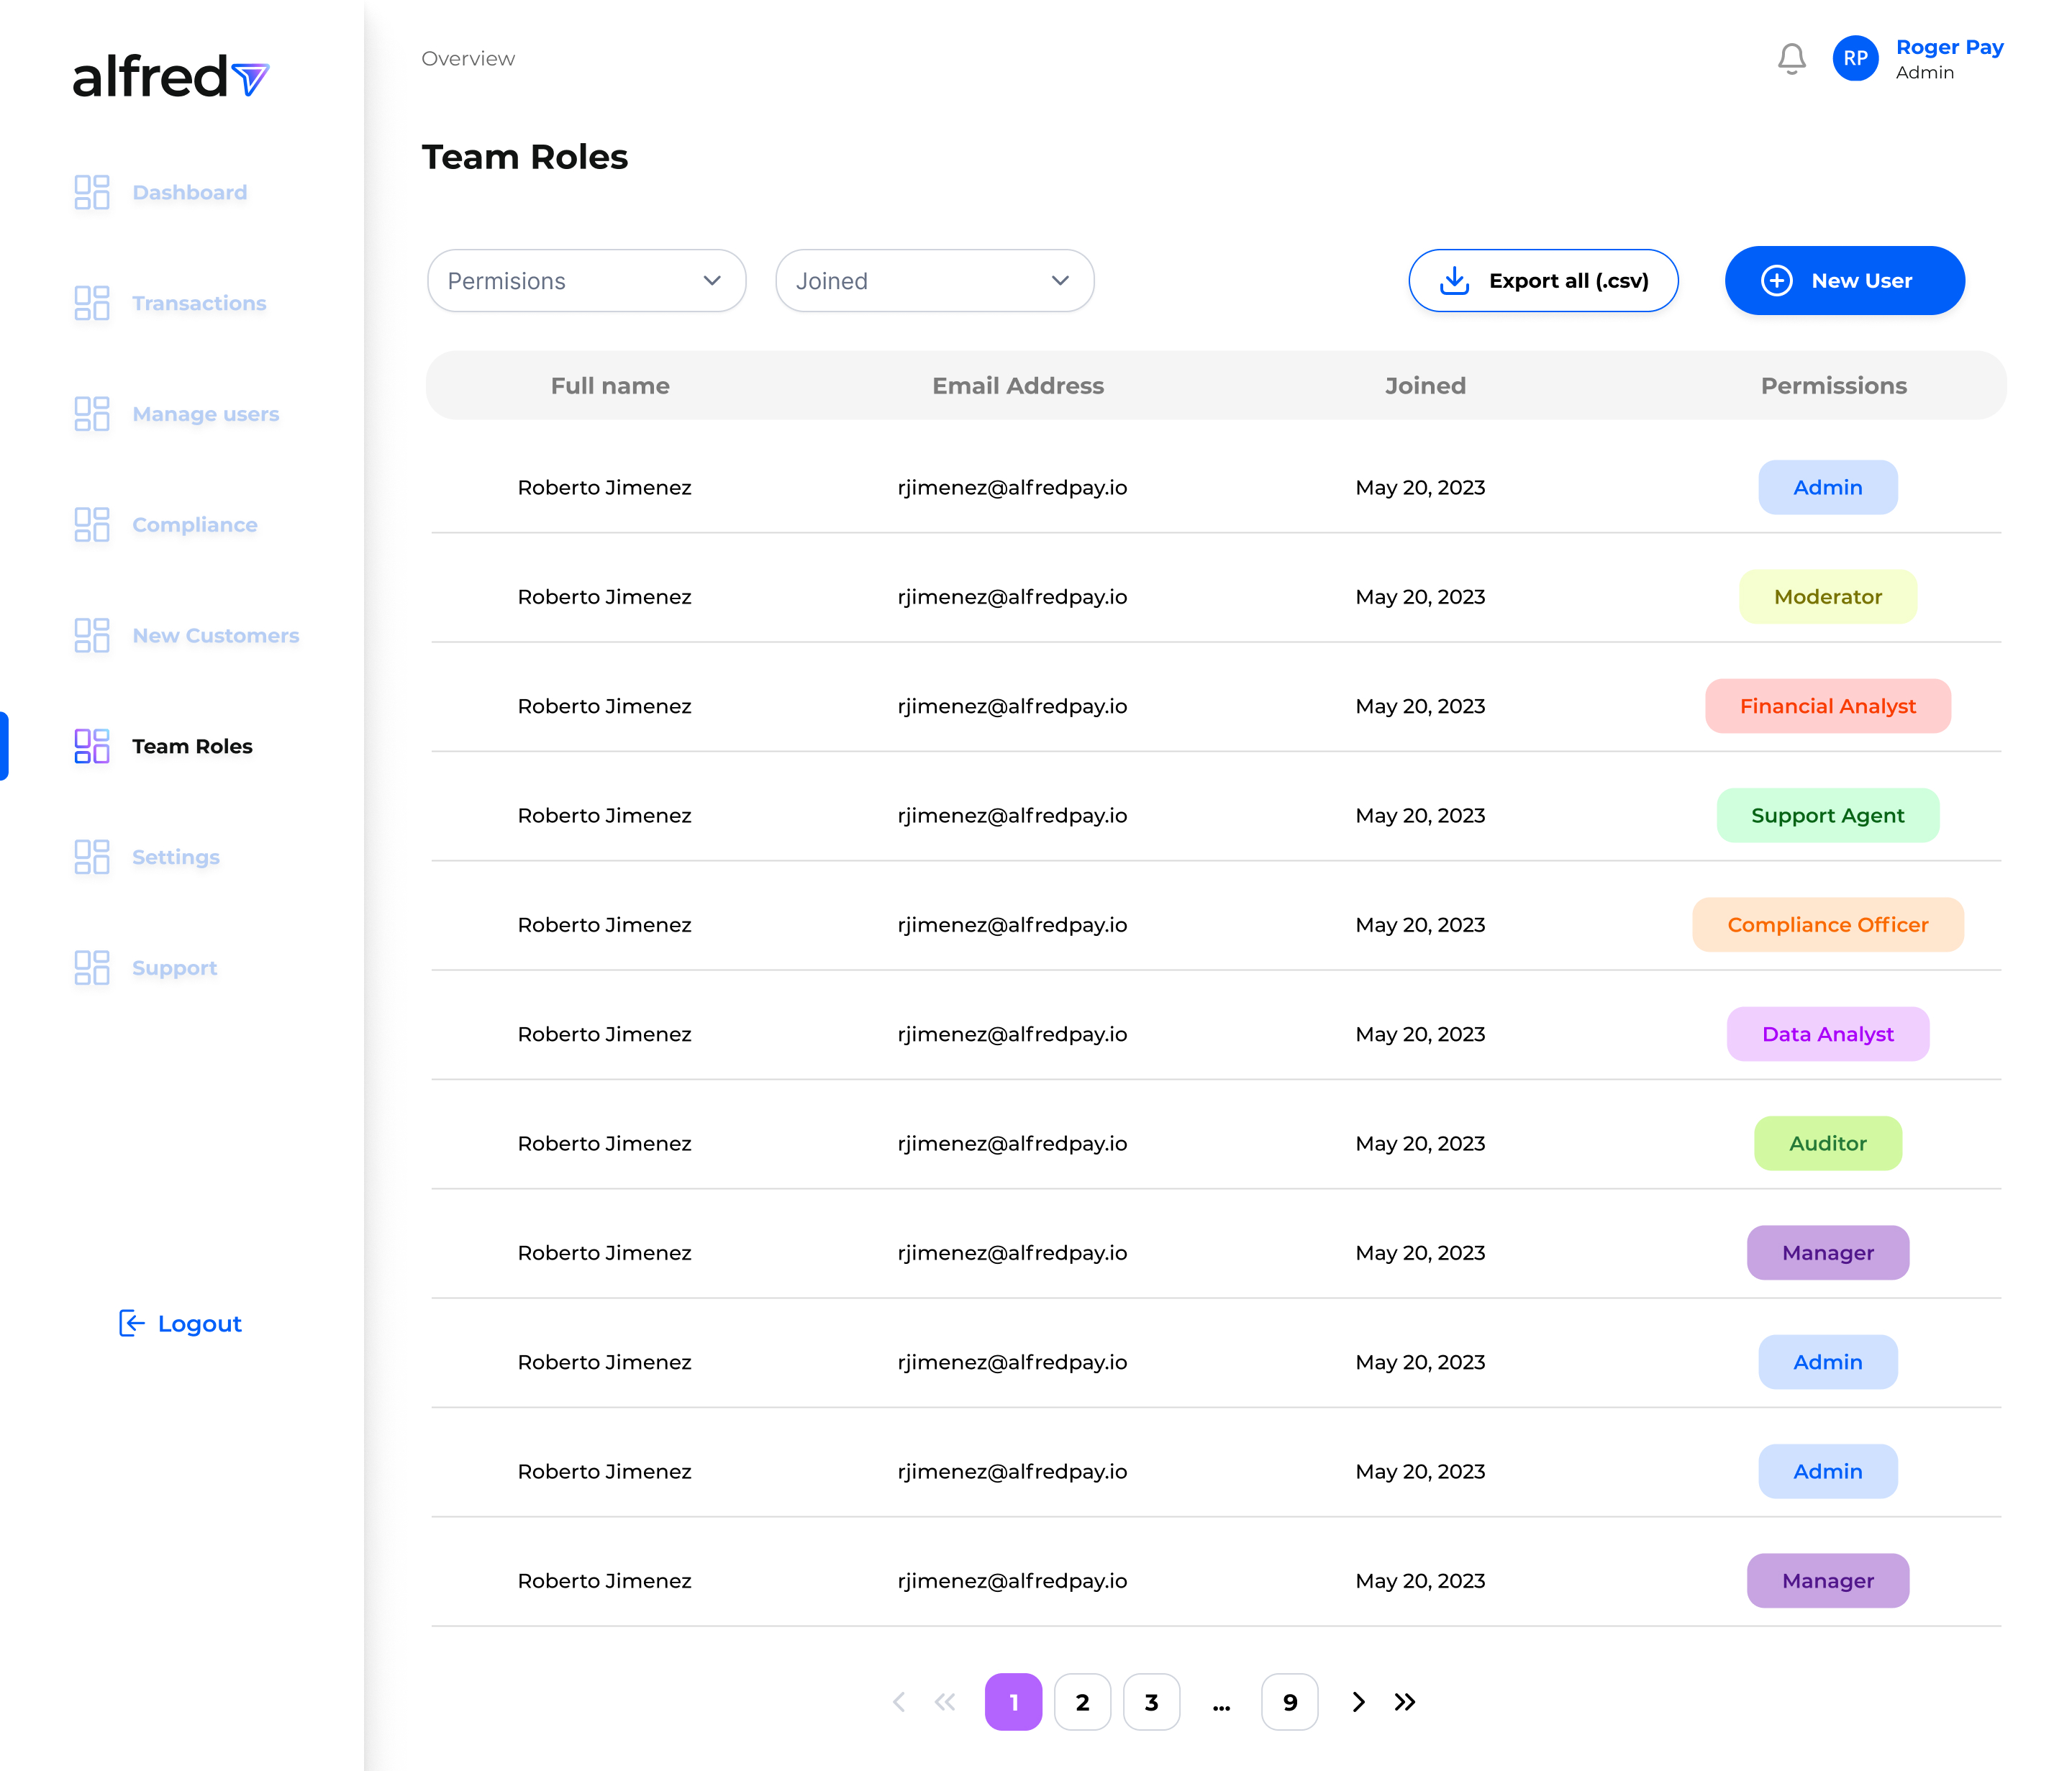The height and width of the screenshot is (1771, 2072).
Task: Click the notification bell icon
Action: [1791, 59]
